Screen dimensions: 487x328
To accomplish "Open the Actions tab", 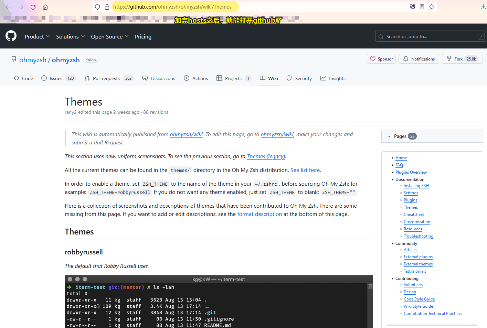I will [196, 78].
